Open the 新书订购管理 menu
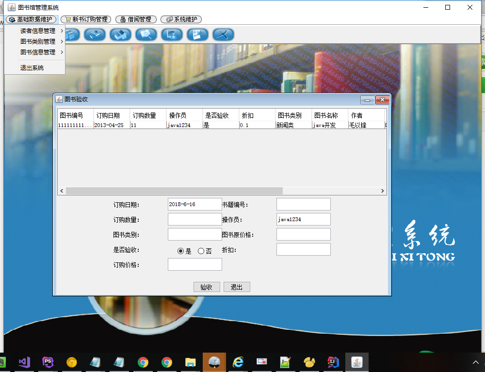This screenshot has height=372, width=485. click(x=86, y=19)
